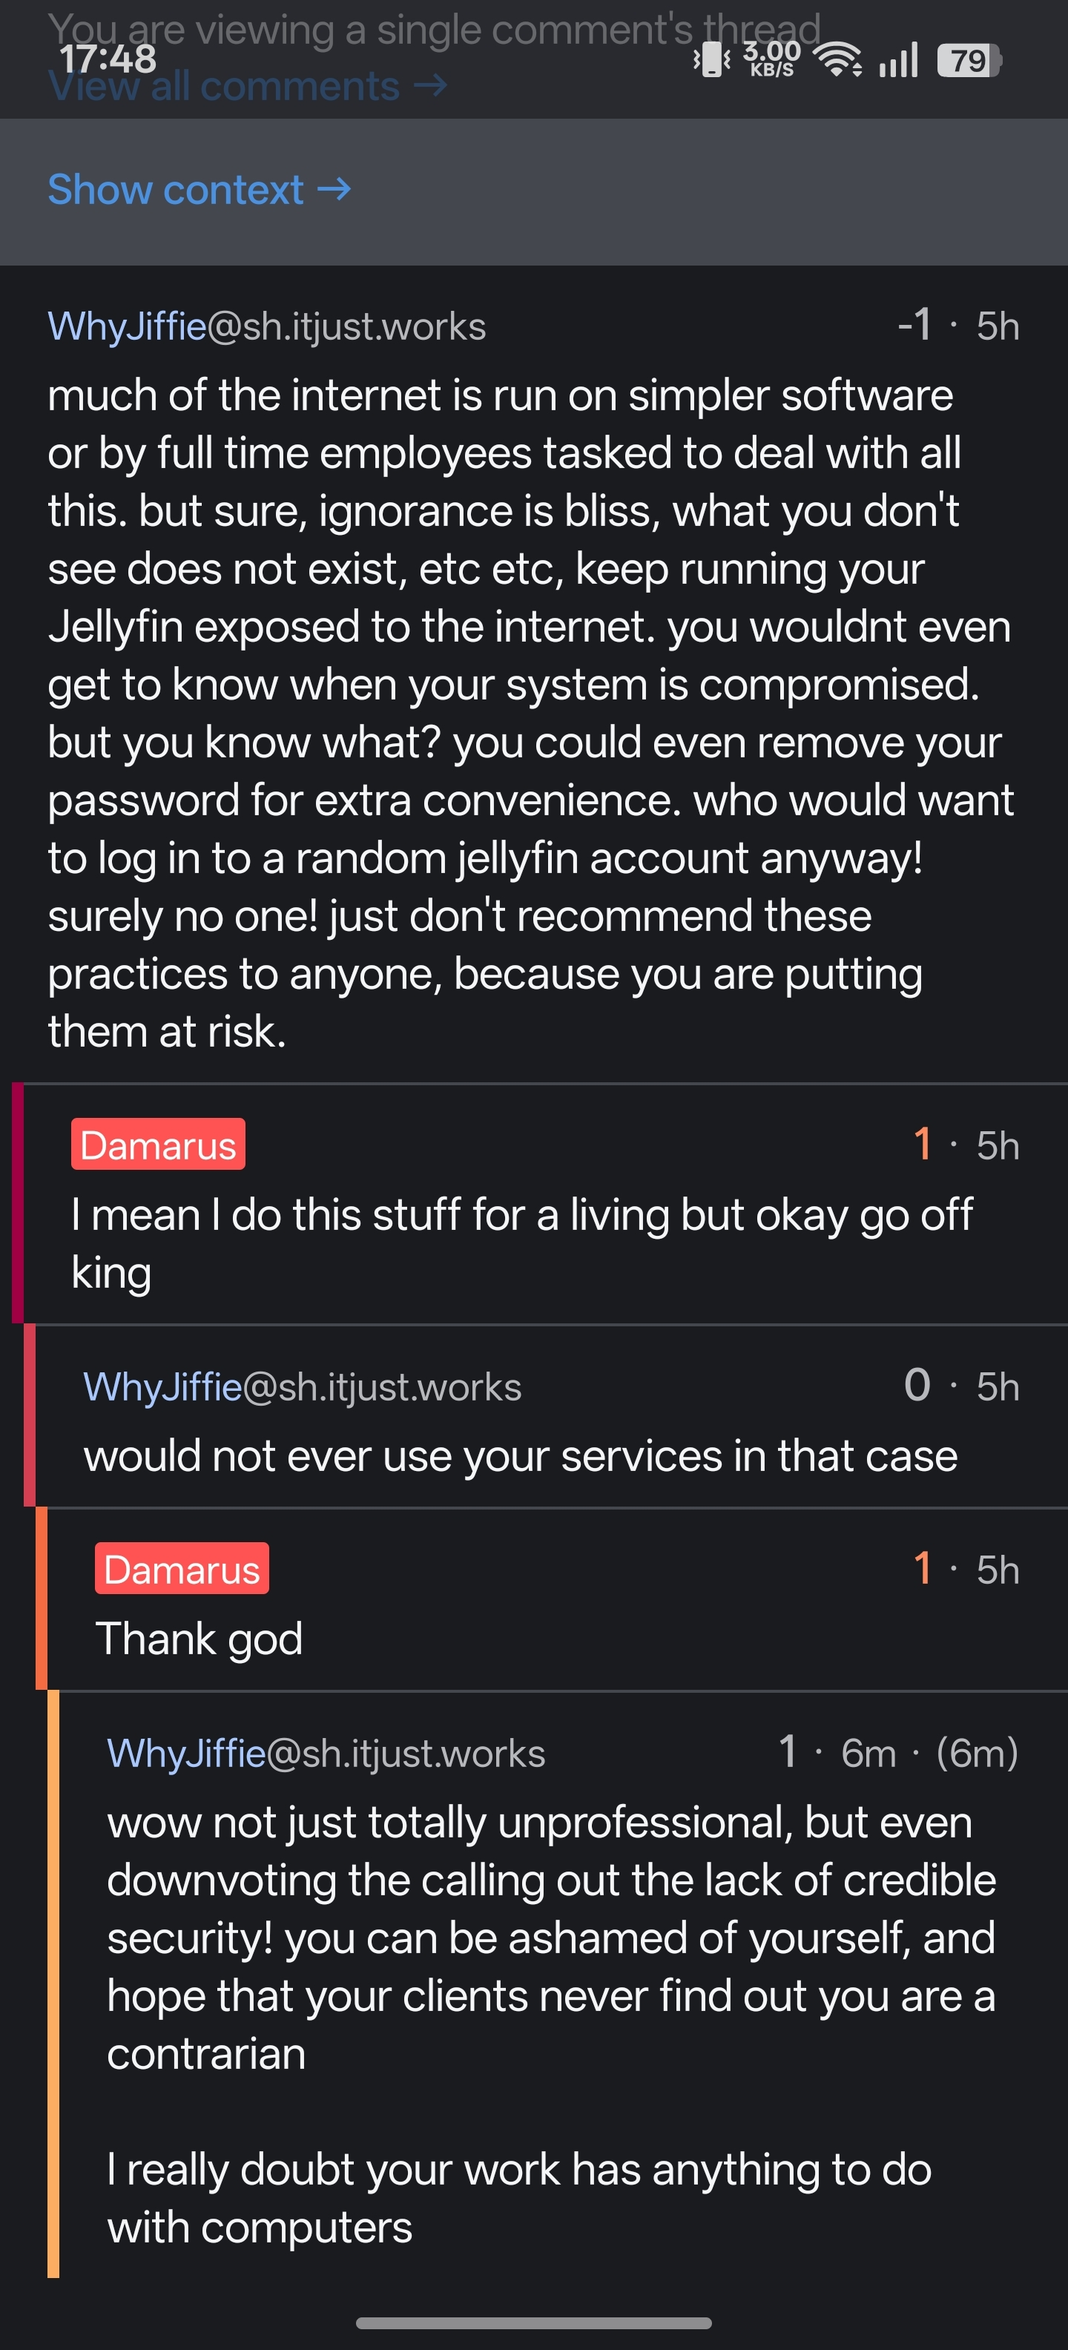The height and width of the screenshot is (2350, 1068).
Task: Tap the Damarus badge above "Thank god"
Action: [182, 1569]
